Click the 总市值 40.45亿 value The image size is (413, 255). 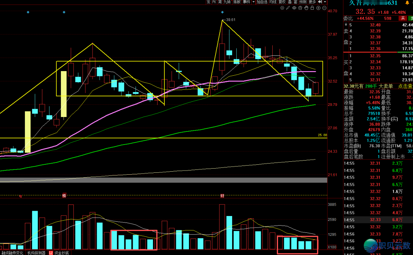[x=372, y=135]
